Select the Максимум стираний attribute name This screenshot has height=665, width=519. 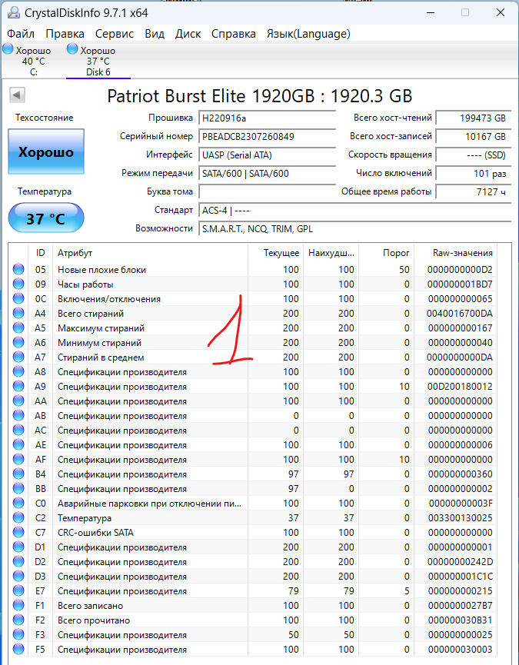click(x=101, y=328)
